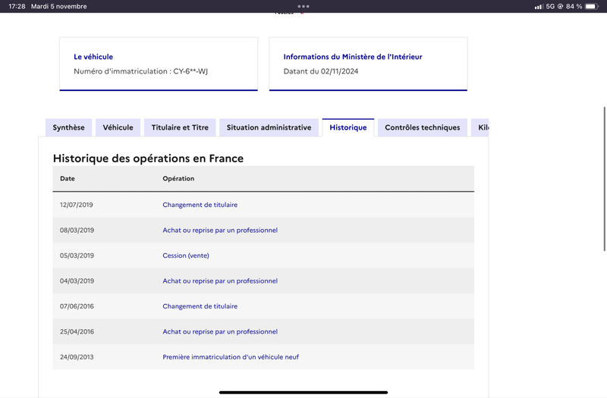Open the Titulaire et Titre tab
This screenshot has width=607, height=398.
[180, 127]
